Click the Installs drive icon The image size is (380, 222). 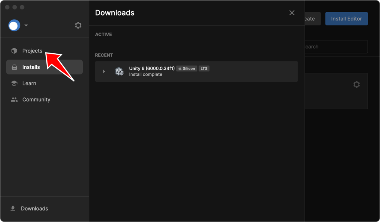tap(14, 67)
